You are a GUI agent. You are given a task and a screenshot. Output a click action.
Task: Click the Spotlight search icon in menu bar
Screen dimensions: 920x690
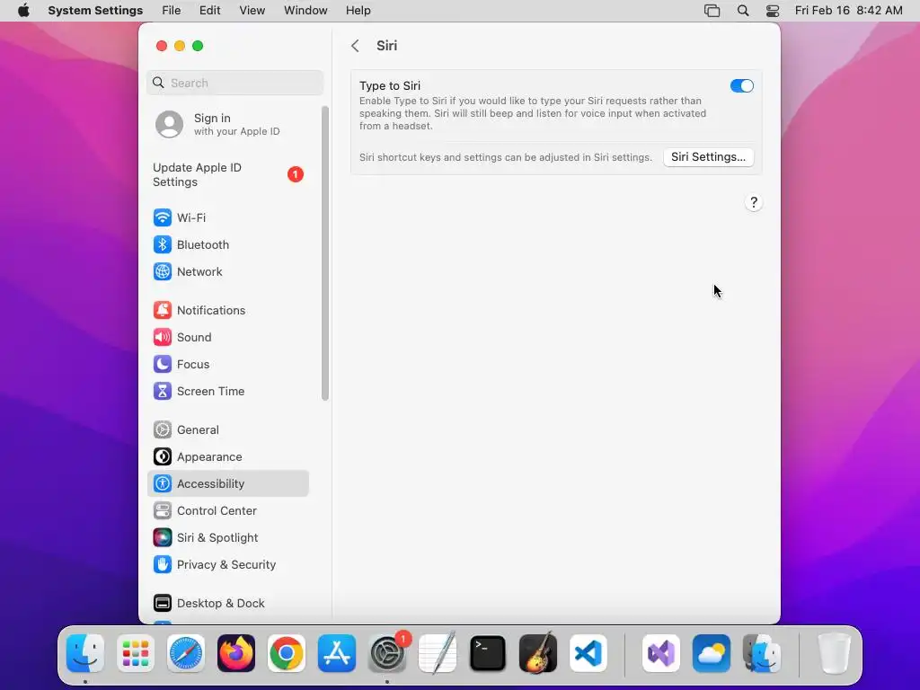click(x=743, y=11)
